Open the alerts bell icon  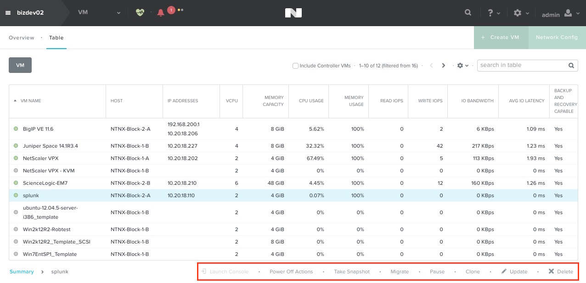(160, 13)
